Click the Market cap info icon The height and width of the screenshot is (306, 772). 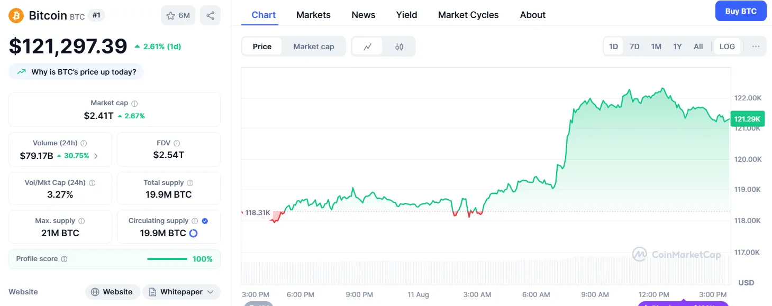point(134,104)
